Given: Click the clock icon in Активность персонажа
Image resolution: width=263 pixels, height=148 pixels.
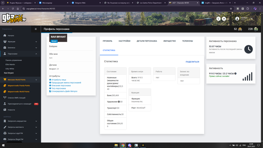Looking at the screenshot, I should coord(248,49).
